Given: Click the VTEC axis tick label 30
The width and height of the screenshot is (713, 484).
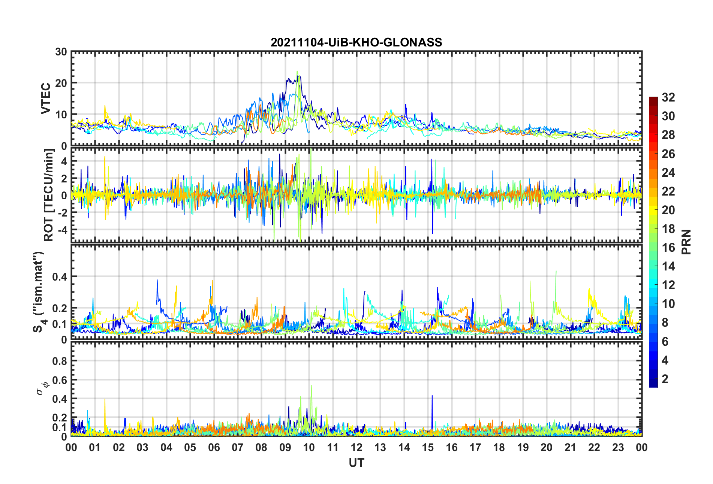Looking at the screenshot, I should [x=61, y=52].
